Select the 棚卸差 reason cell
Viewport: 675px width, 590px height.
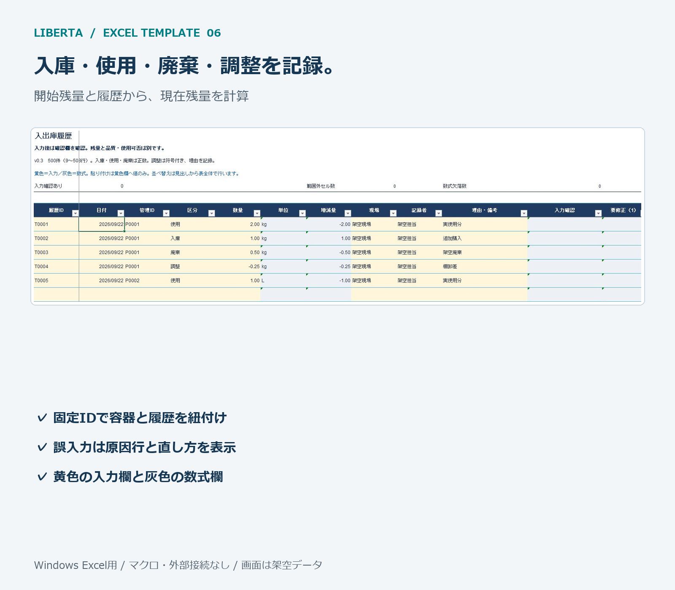pyautogui.click(x=485, y=266)
